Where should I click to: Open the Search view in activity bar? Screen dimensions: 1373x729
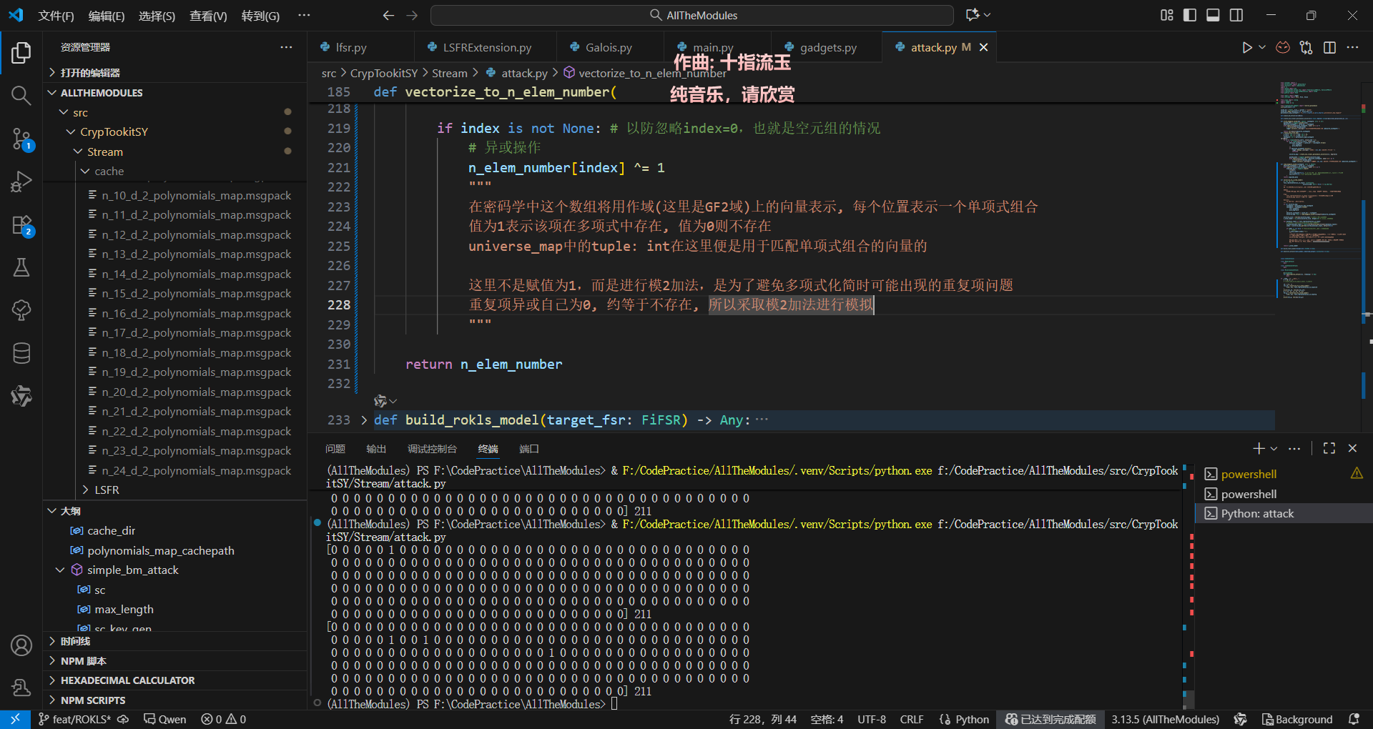pos(21,96)
